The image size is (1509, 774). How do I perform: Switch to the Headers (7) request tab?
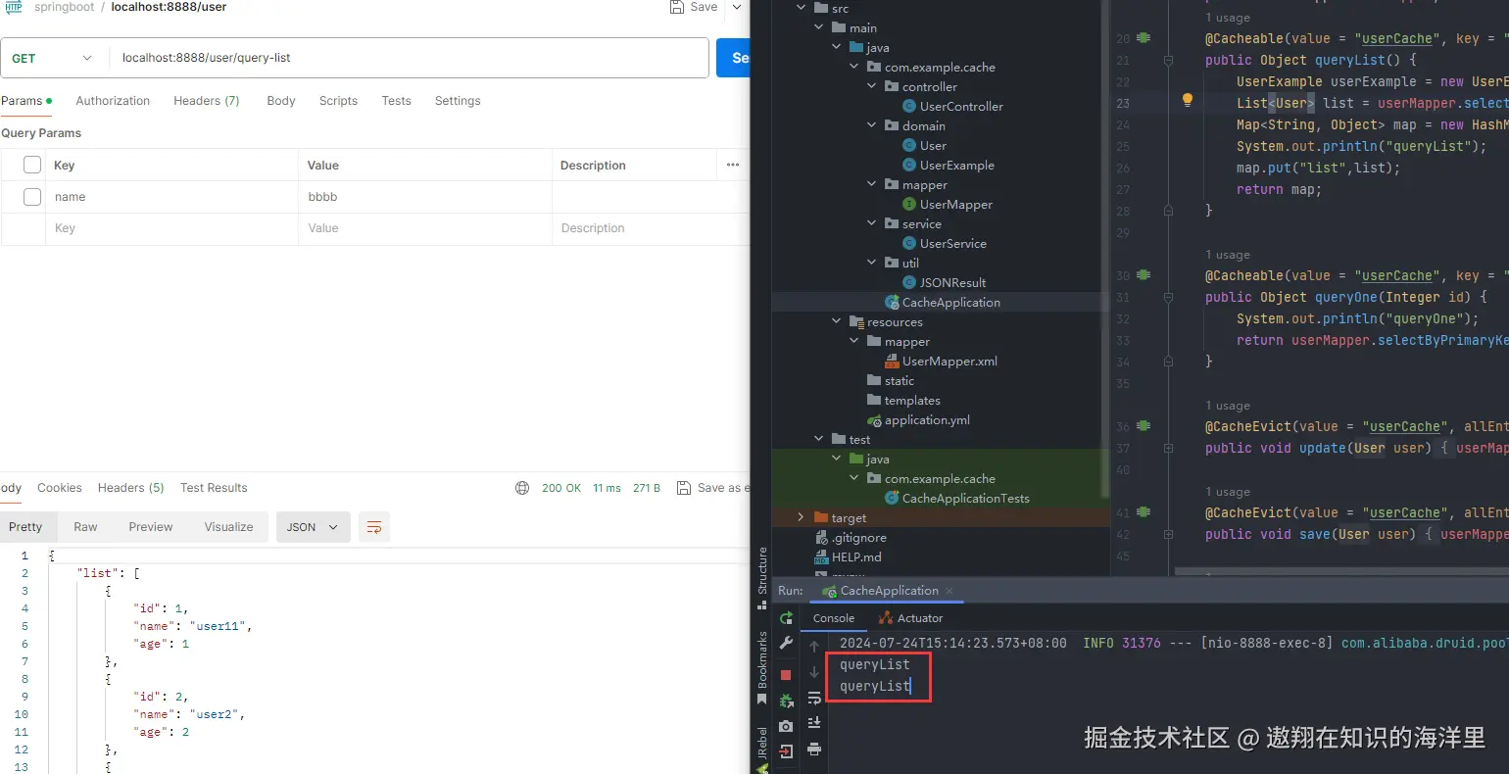(x=207, y=101)
